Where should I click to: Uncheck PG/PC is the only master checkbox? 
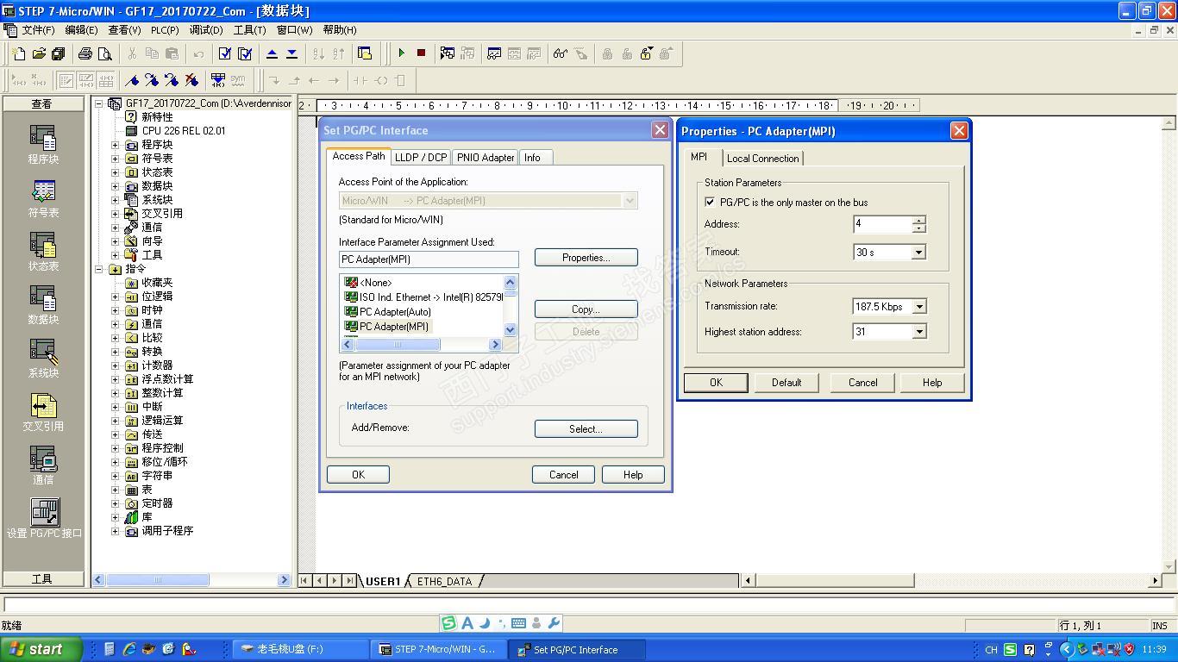(710, 203)
